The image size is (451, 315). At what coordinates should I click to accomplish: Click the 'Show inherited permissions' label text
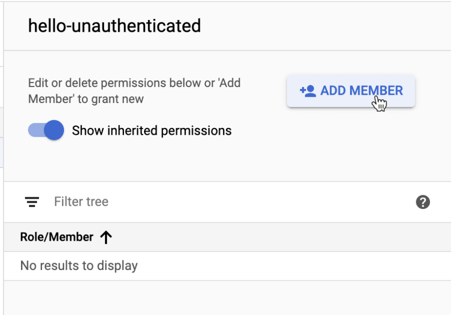[152, 131]
